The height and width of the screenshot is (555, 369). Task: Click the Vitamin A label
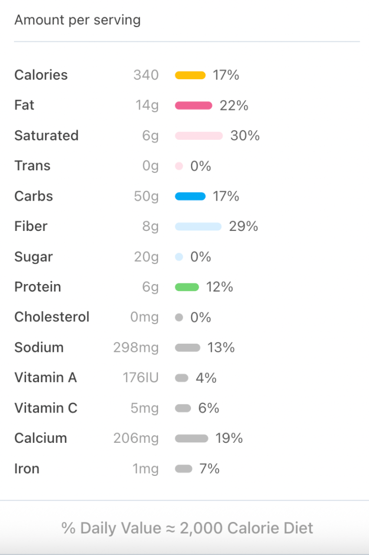click(x=45, y=378)
